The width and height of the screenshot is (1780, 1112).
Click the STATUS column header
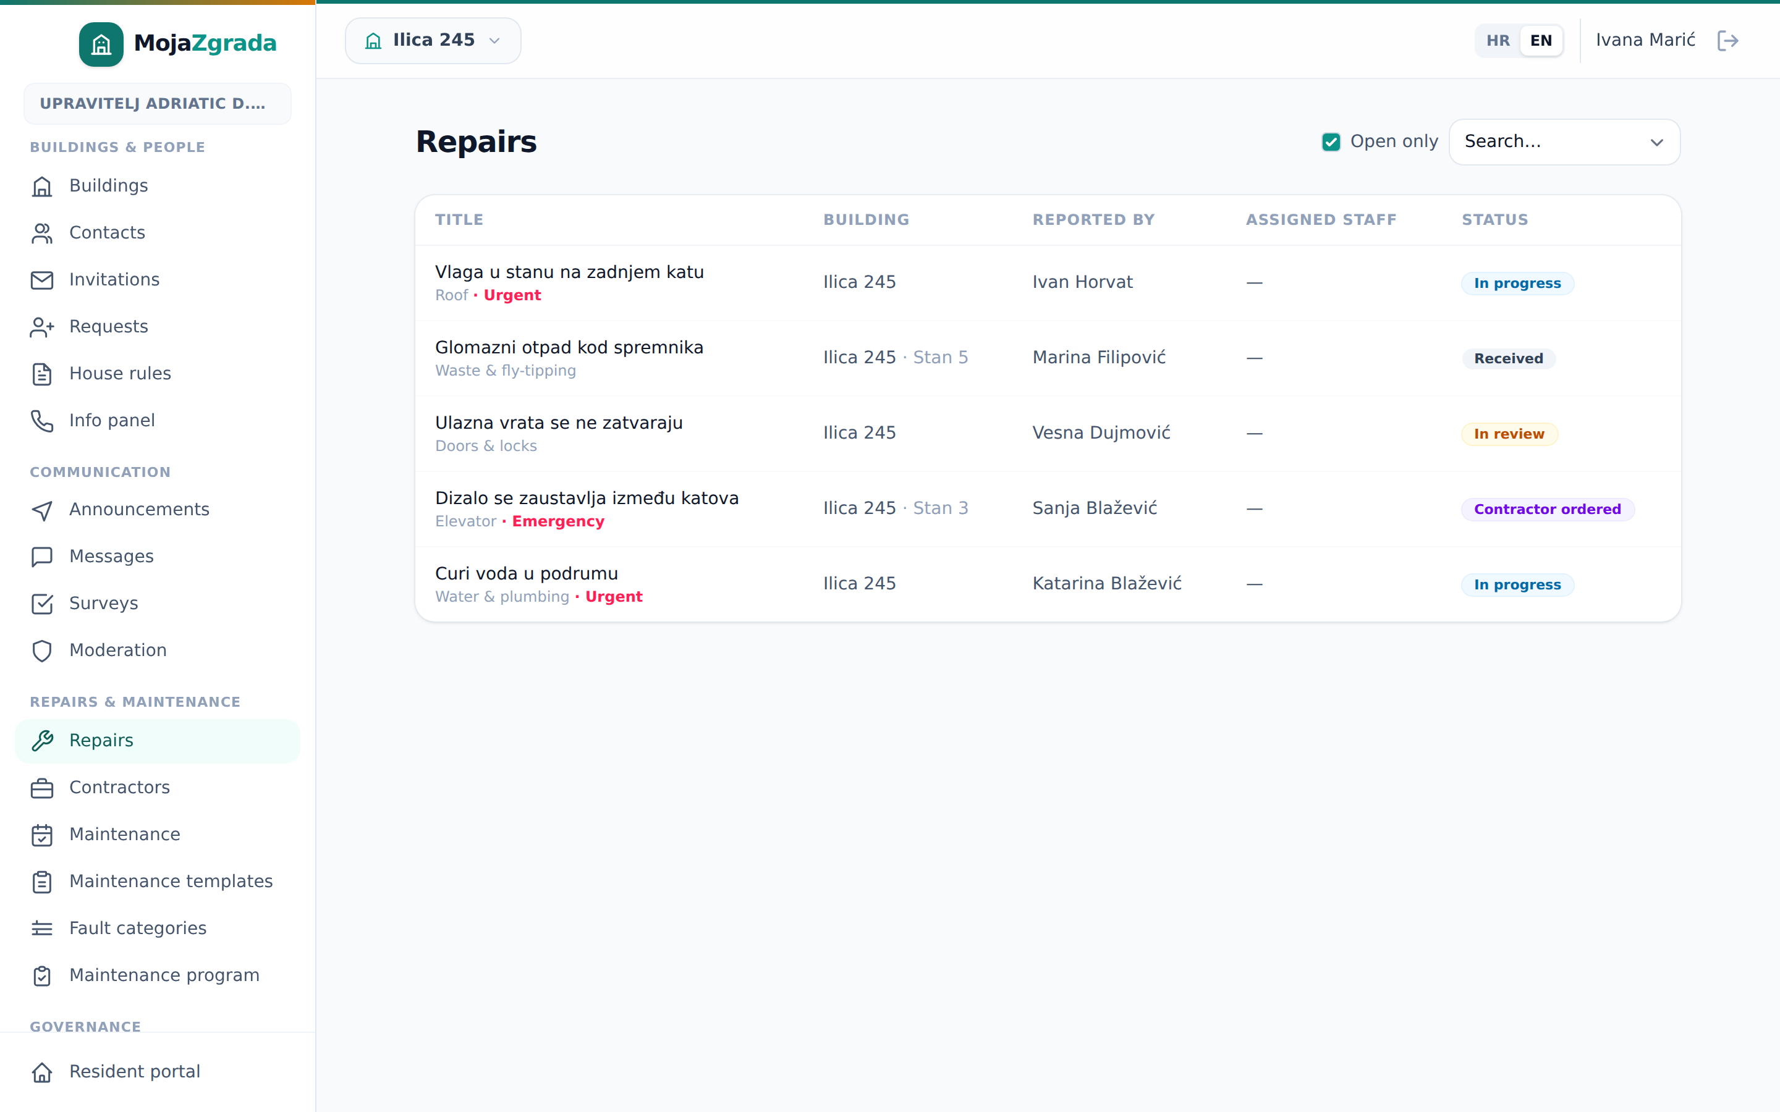point(1494,220)
